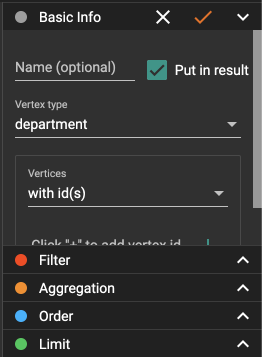Collapse the Basic Info section chevron
Image resolution: width=262 pixels, height=357 pixels.
(243, 17)
